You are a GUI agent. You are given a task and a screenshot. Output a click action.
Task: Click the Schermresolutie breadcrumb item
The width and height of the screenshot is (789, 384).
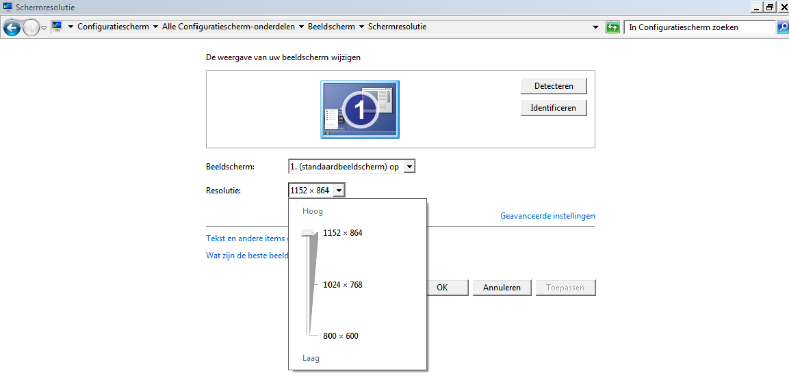[398, 27]
